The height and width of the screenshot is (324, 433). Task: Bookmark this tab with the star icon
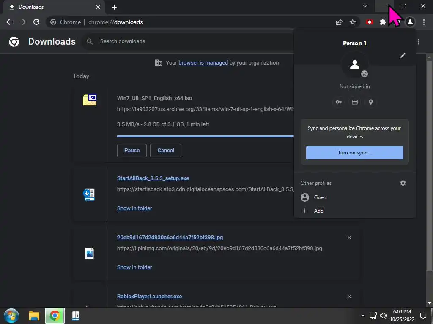pyautogui.click(x=353, y=22)
